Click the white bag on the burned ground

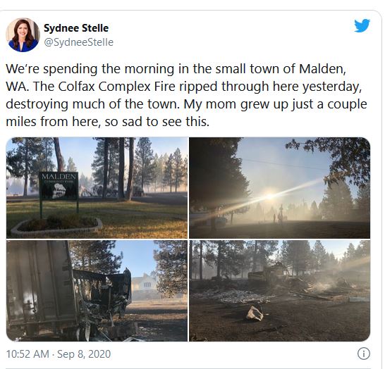[x=255, y=313]
